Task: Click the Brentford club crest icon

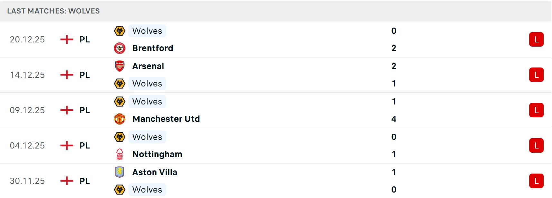Action: click(x=120, y=48)
